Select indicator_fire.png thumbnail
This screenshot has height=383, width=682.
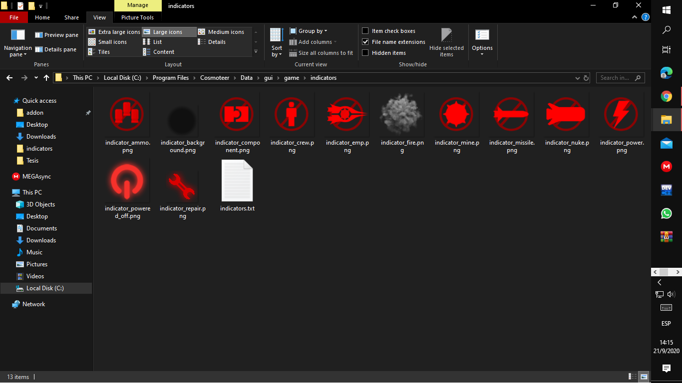402,115
